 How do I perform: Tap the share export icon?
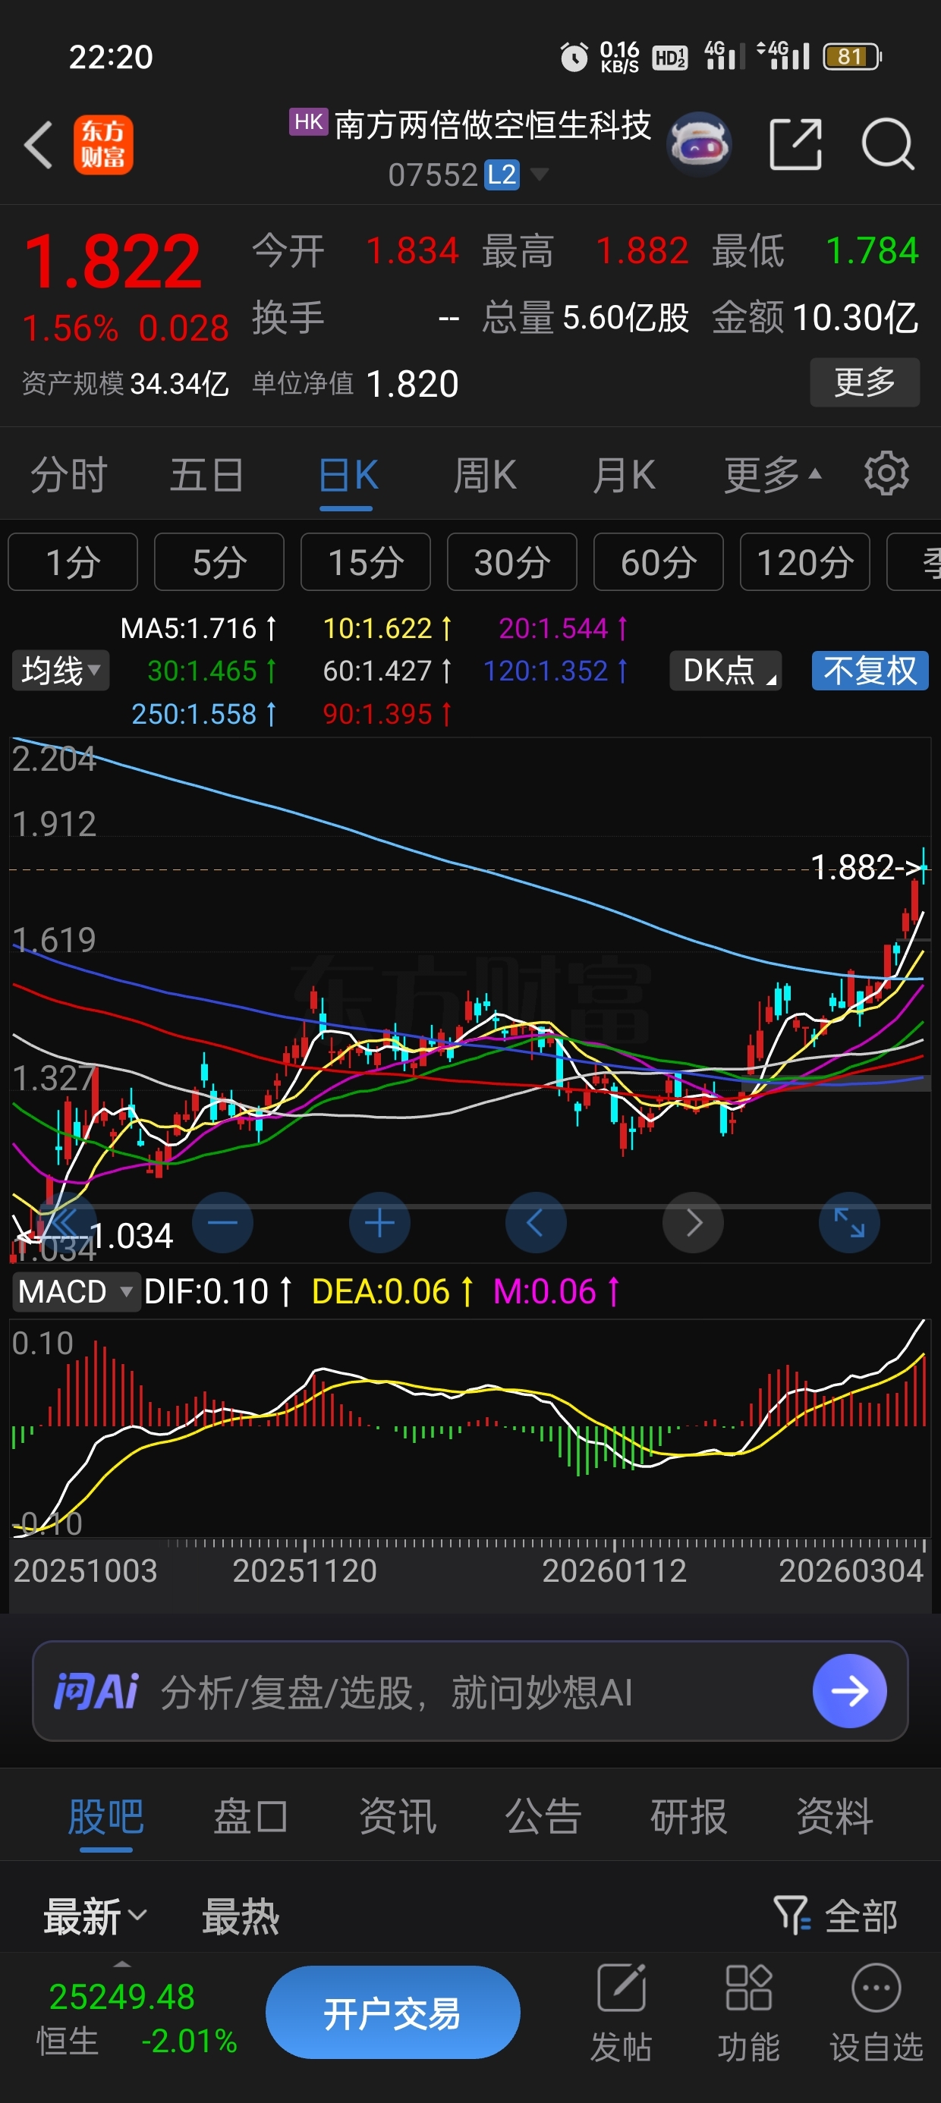(x=795, y=143)
